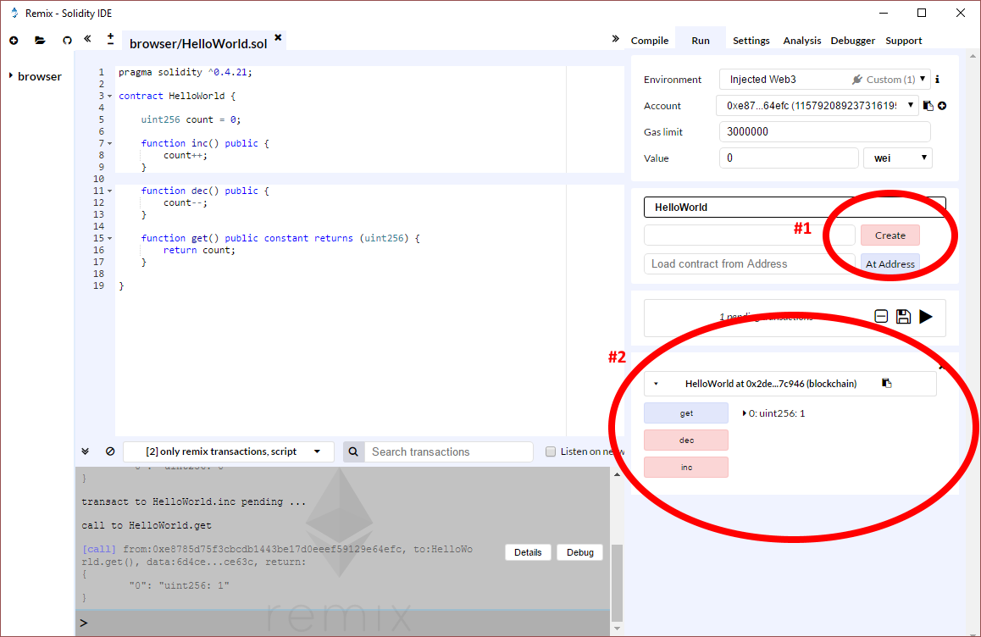
Task: Switch to the Run tab
Action: click(701, 41)
